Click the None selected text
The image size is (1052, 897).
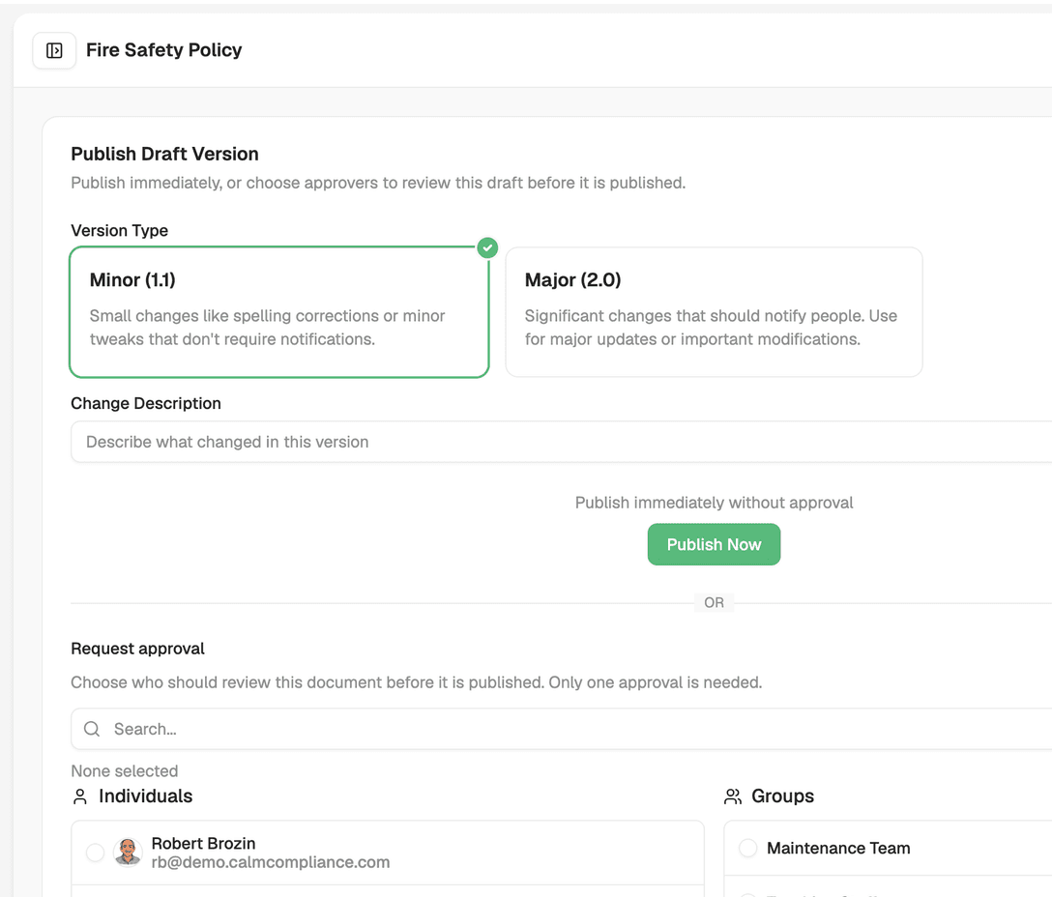click(125, 771)
